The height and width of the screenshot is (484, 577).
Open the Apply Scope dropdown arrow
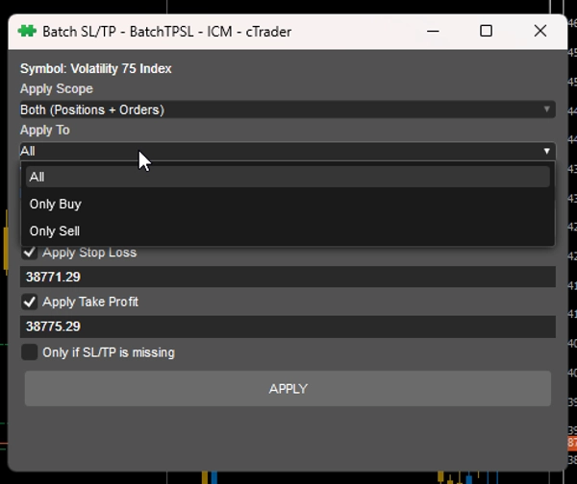547,109
